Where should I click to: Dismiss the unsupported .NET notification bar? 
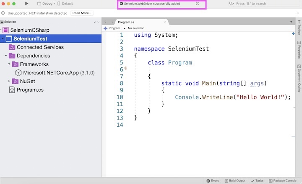pyautogui.click(x=298, y=13)
